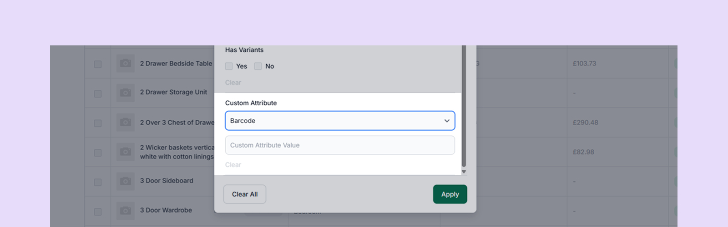Click the camera icon for the Wicker baskets item
Screen dimensions: 728x227
pyautogui.click(x=126, y=152)
